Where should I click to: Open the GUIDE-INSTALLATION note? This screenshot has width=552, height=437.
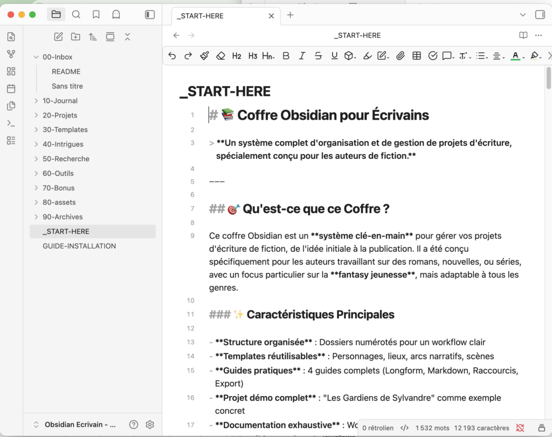[x=79, y=246]
